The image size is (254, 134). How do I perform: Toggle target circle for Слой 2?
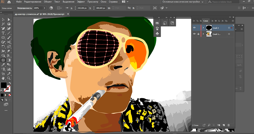[x=229, y=28]
